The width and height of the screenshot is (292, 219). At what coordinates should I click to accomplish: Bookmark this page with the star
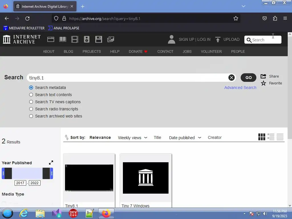[236, 19]
